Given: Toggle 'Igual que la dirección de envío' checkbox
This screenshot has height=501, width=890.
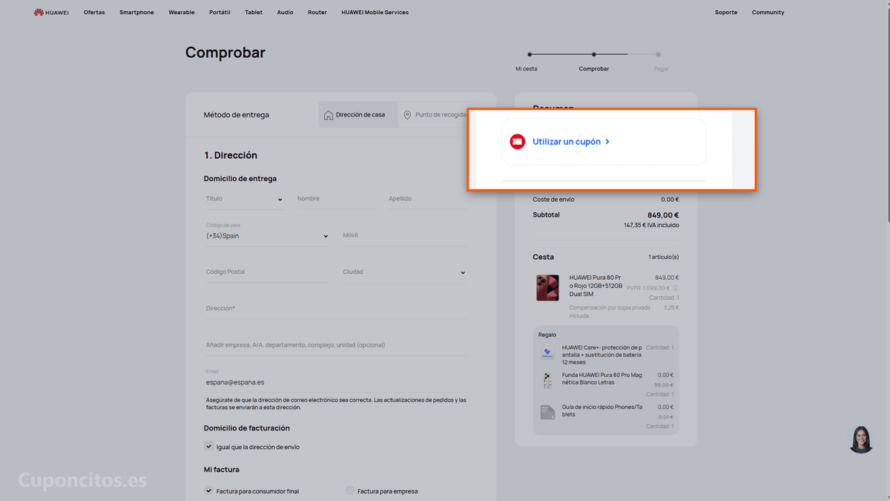Looking at the screenshot, I should [x=209, y=447].
